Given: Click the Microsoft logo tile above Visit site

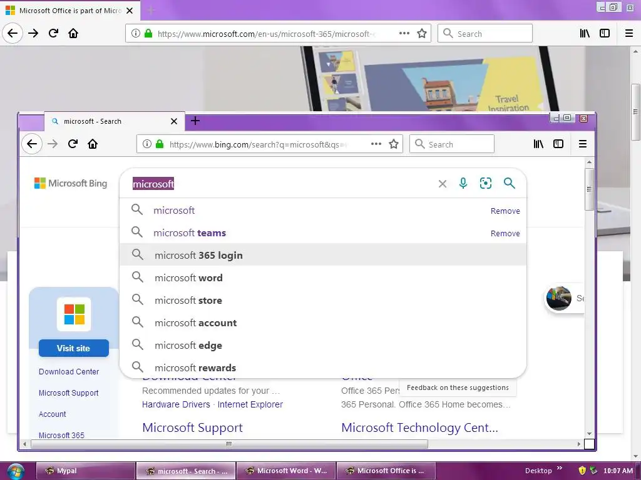Looking at the screenshot, I should 74,314.
